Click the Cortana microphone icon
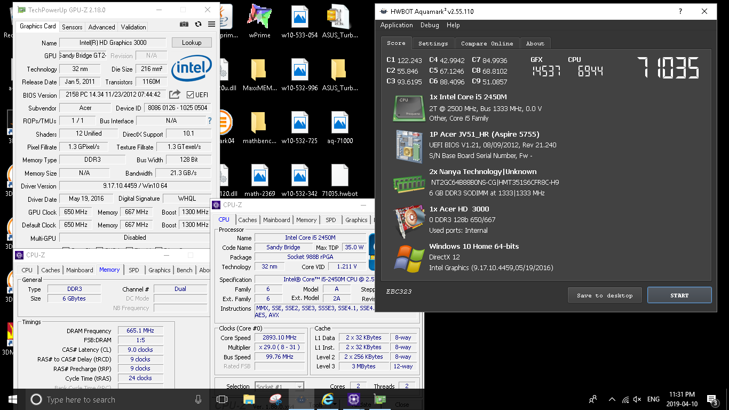Screen dimensions: 729x410 (198, 399)
